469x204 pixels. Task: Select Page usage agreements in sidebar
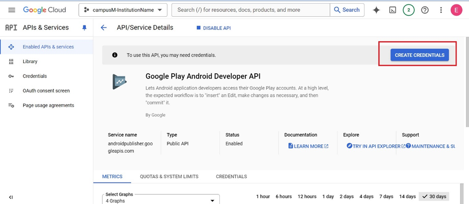tap(47, 105)
